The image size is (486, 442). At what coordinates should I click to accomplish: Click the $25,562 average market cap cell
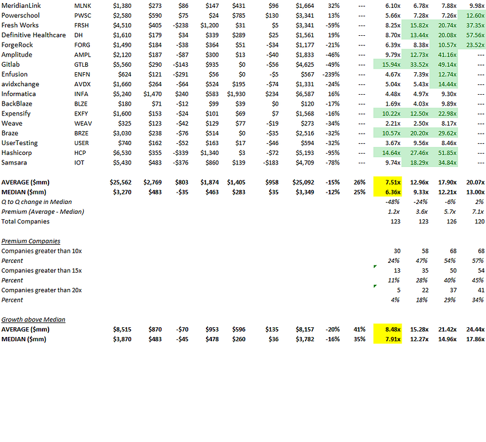[x=120, y=182]
